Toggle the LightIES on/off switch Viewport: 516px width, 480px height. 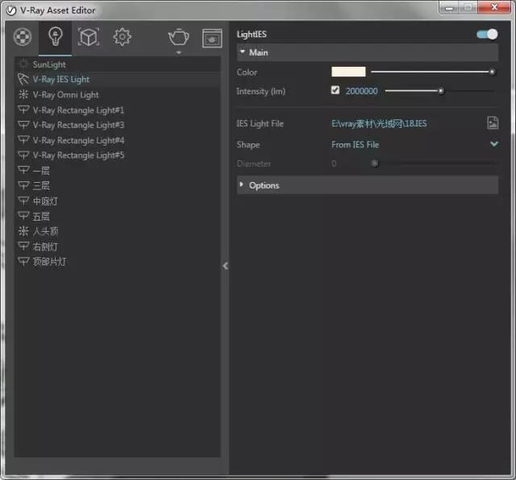tap(487, 35)
